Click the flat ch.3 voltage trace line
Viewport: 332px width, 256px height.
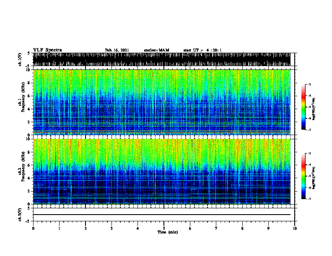[x=161, y=215]
